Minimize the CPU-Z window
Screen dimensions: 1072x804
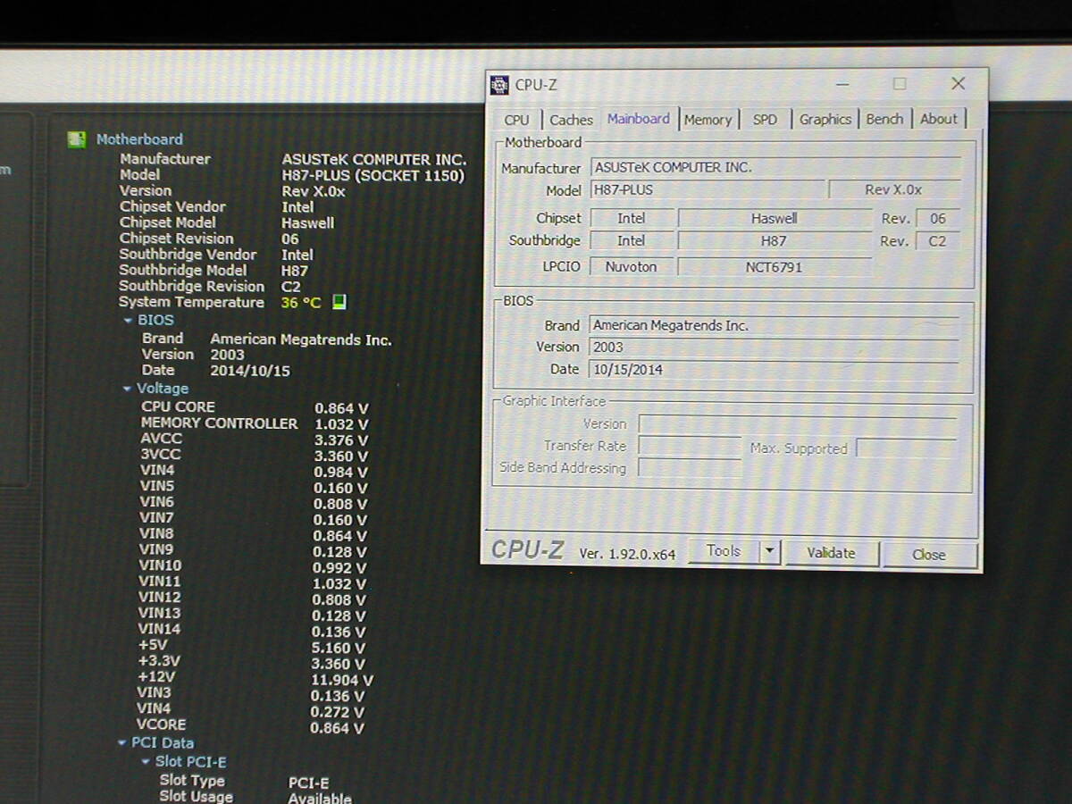pos(842,84)
